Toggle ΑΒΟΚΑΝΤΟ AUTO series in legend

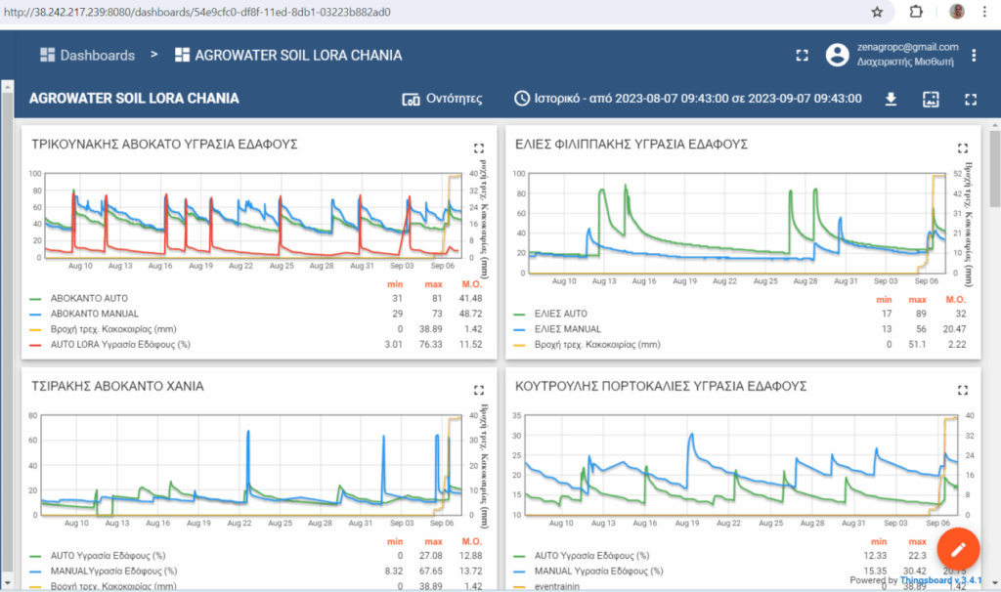coord(88,298)
